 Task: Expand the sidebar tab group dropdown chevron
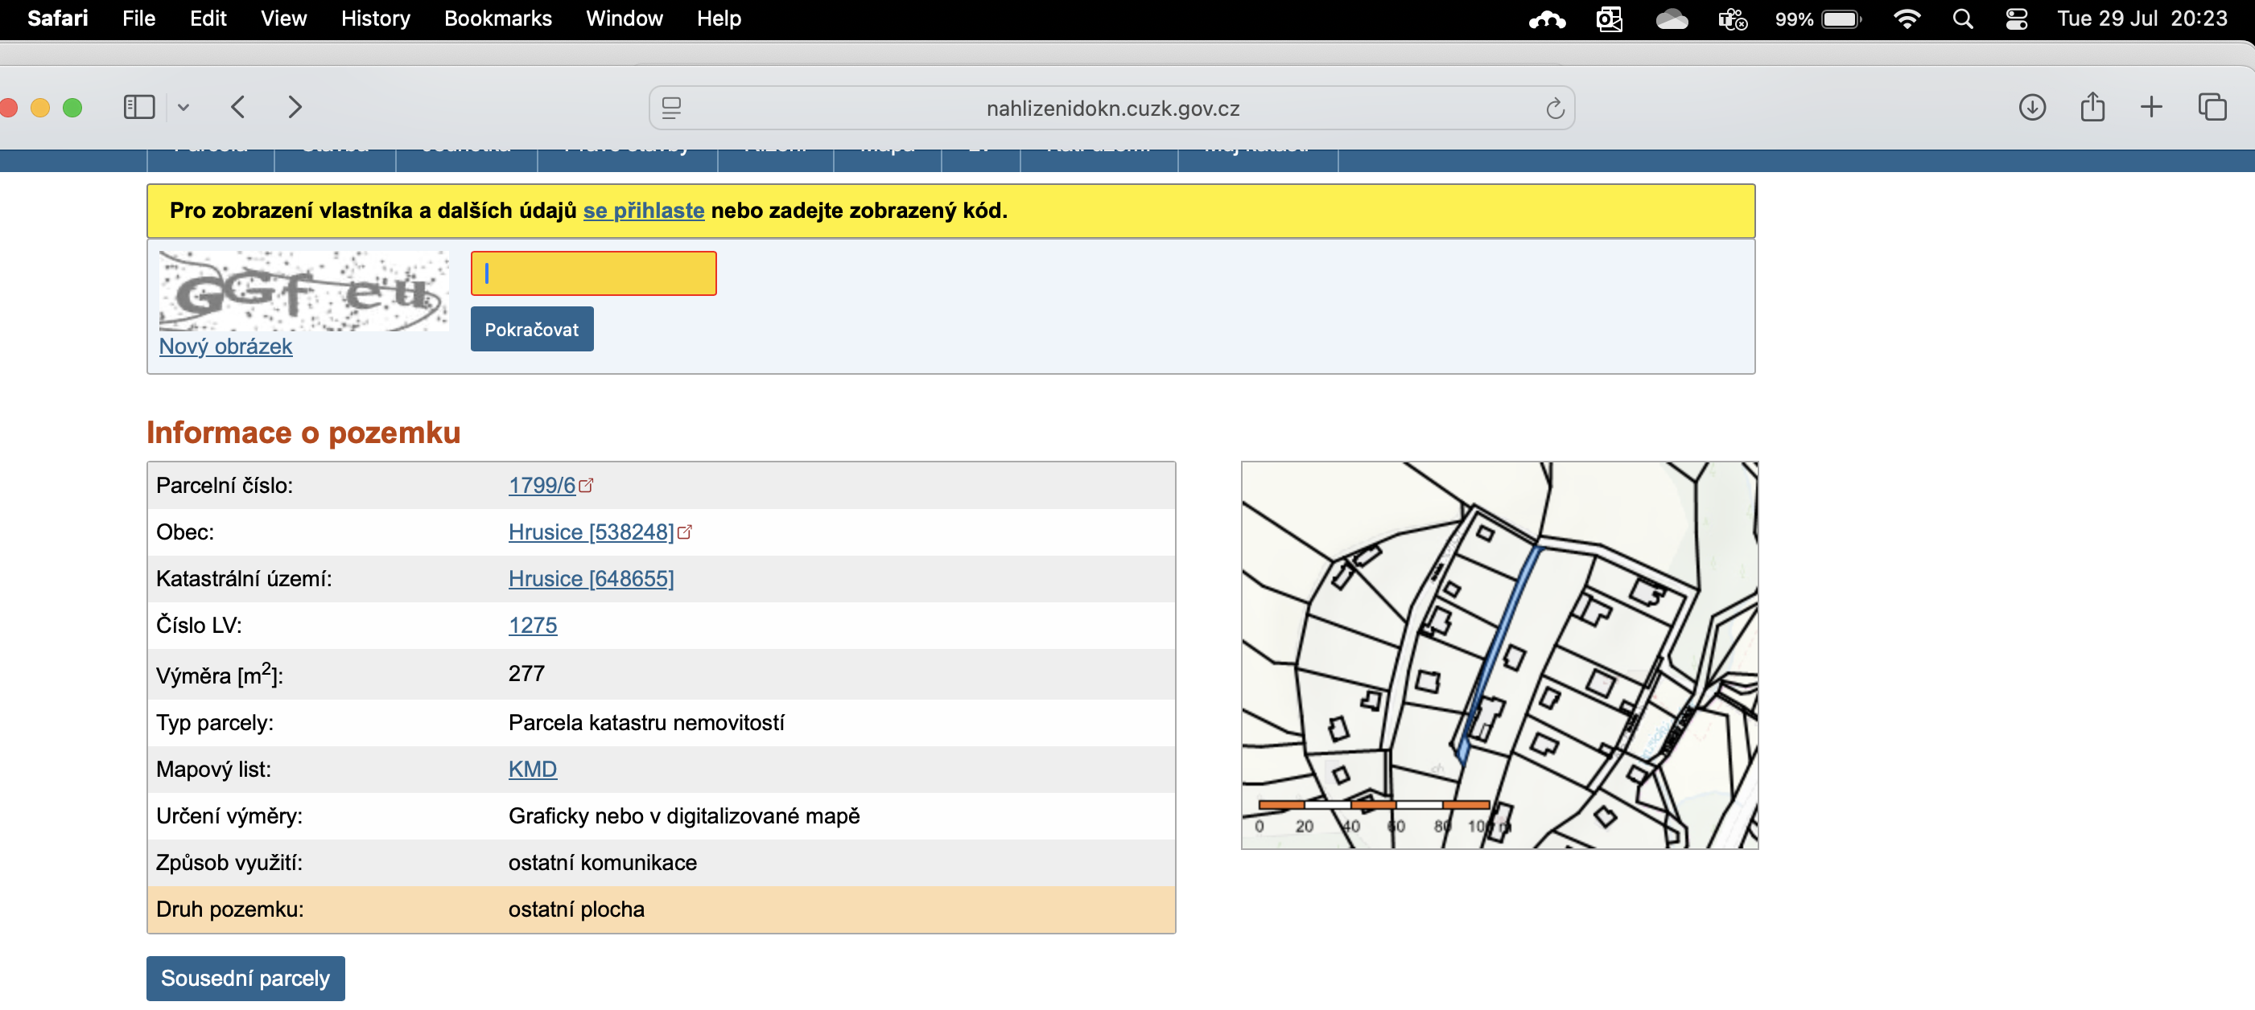[183, 108]
